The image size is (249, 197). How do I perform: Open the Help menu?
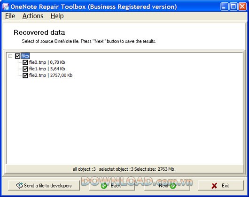[x=57, y=16]
